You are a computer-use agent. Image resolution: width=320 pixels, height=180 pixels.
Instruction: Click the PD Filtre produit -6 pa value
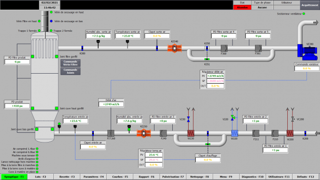17,62
